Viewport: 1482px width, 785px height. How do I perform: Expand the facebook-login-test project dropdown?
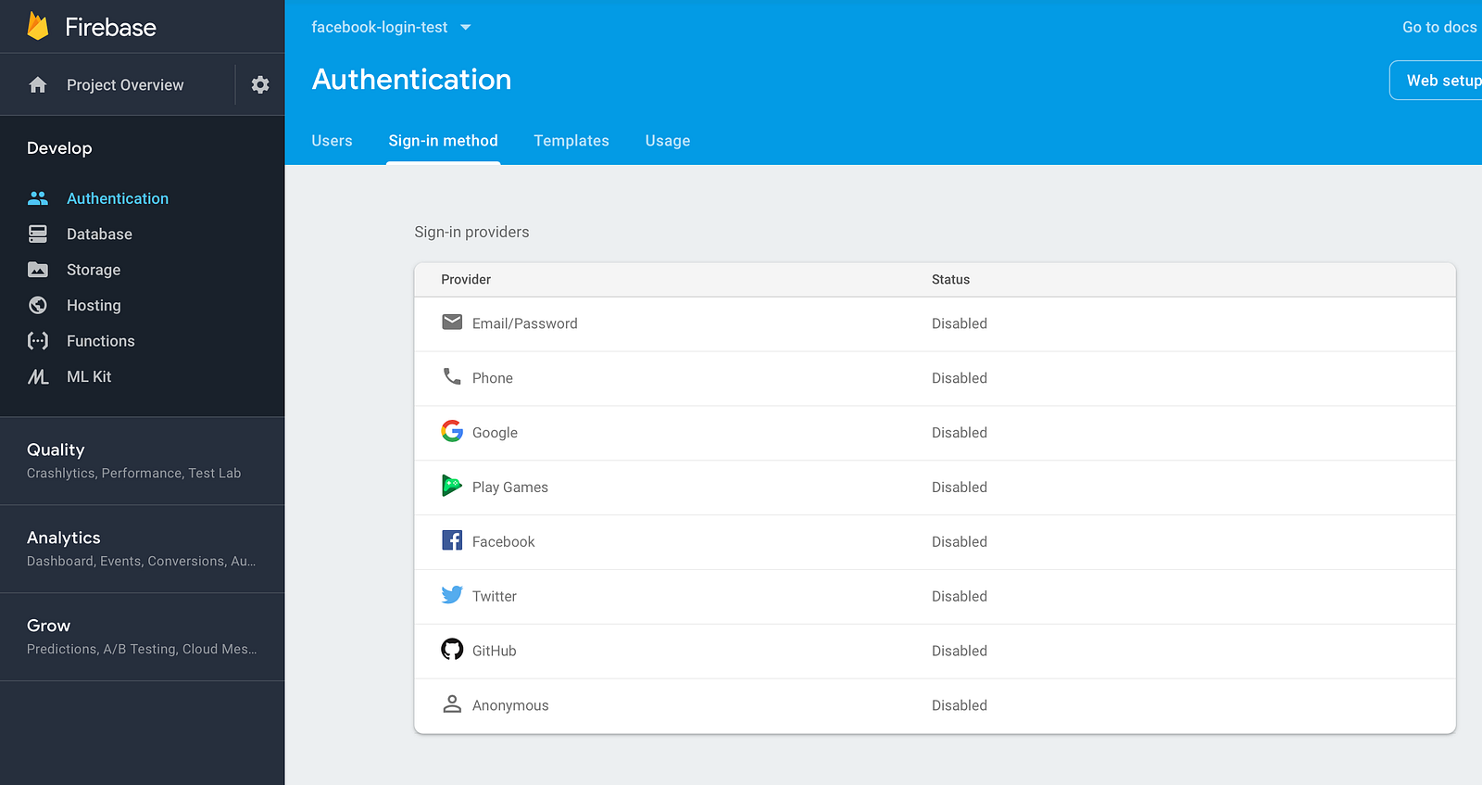[465, 28]
